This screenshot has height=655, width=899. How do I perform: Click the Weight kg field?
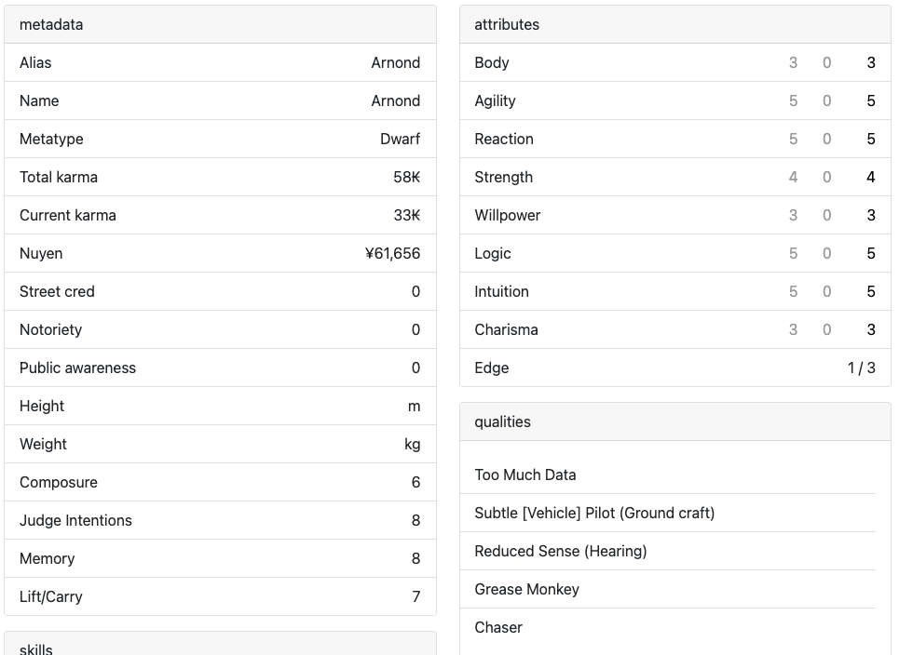tap(412, 444)
